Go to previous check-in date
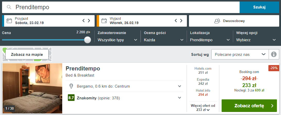 [x=84, y=21]
